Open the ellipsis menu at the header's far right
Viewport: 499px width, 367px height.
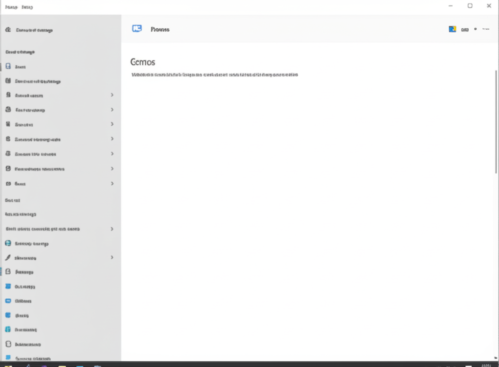point(486,29)
